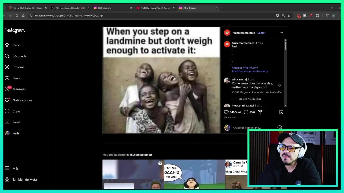
Task: Click the browser's forward arrow
Action: tap(10, 16)
